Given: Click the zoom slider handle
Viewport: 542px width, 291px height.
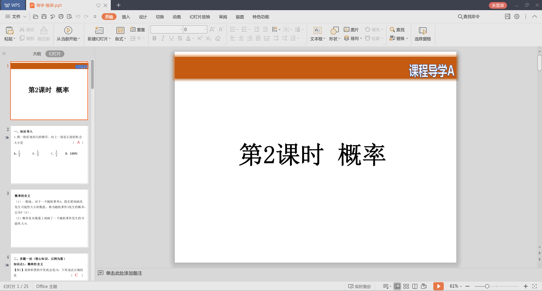Looking at the screenshot, I should (487, 286).
